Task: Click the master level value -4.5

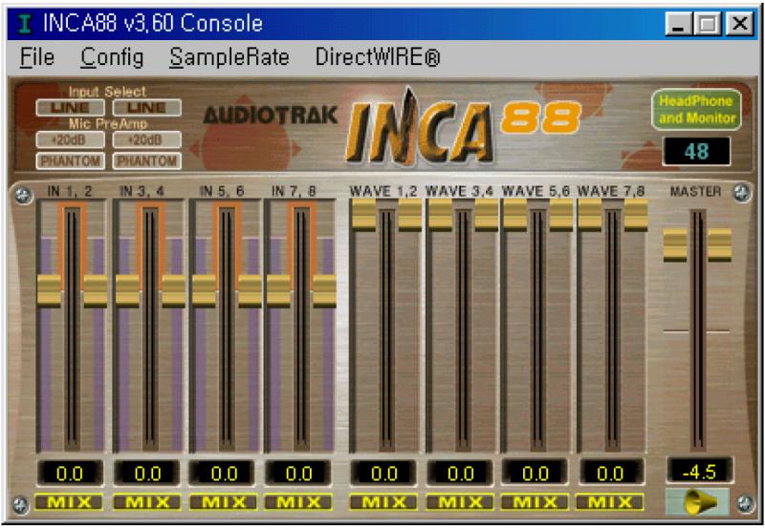Action: click(700, 471)
